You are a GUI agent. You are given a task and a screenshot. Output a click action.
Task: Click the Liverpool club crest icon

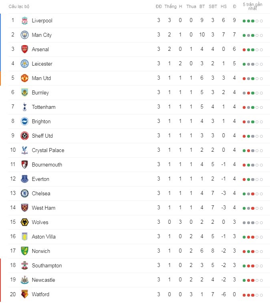(x=24, y=20)
